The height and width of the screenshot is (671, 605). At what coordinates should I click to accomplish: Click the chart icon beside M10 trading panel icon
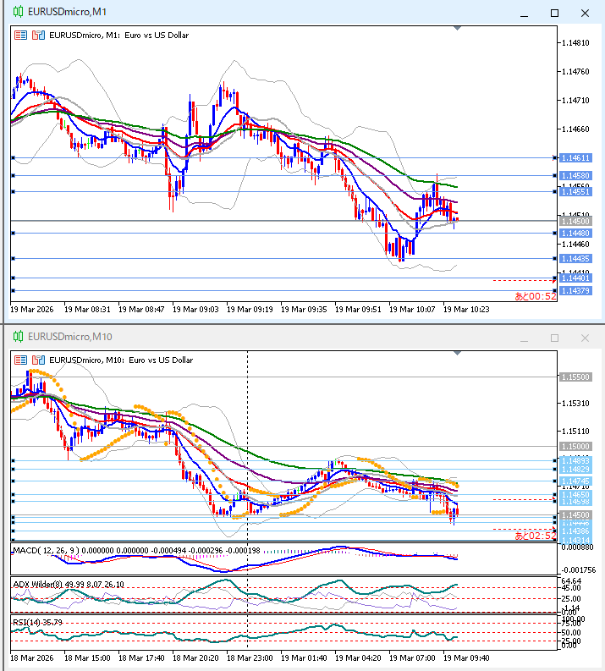pyautogui.click(x=37, y=360)
